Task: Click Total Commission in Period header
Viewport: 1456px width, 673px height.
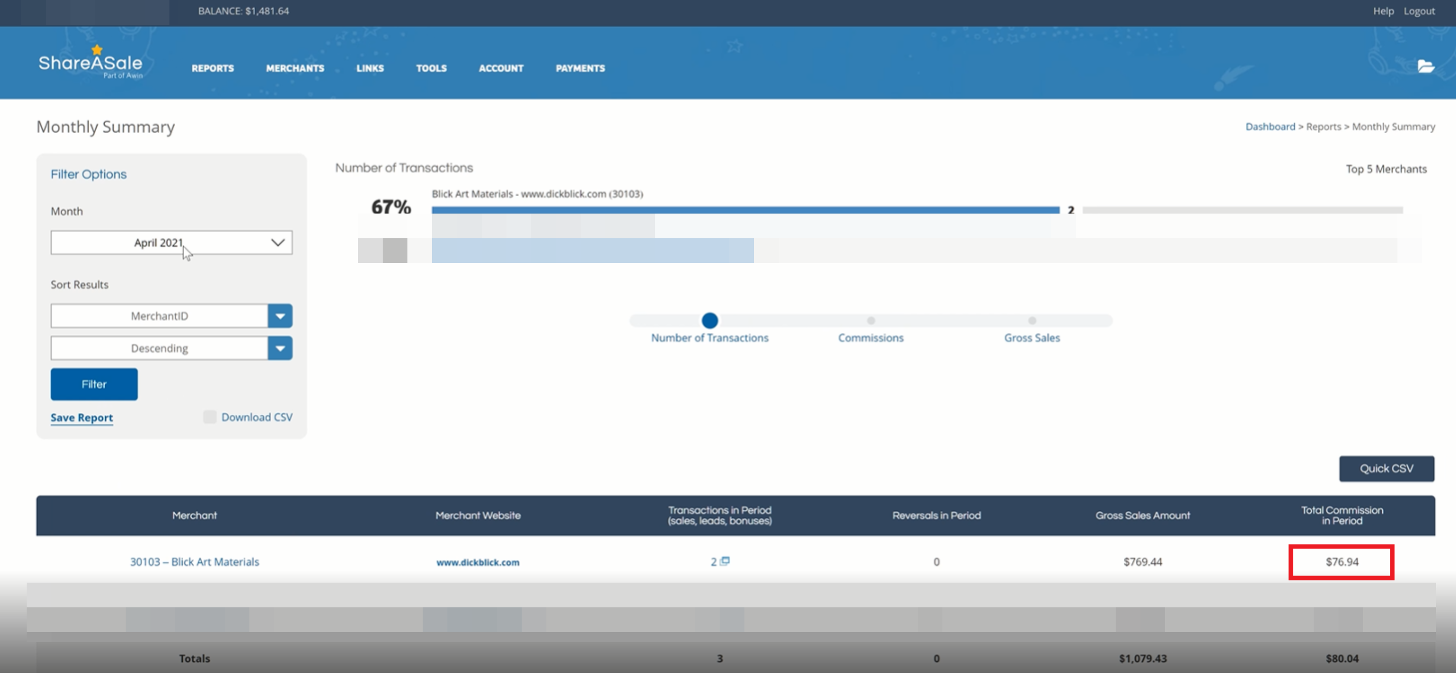Action: [x=1342, y=516]
